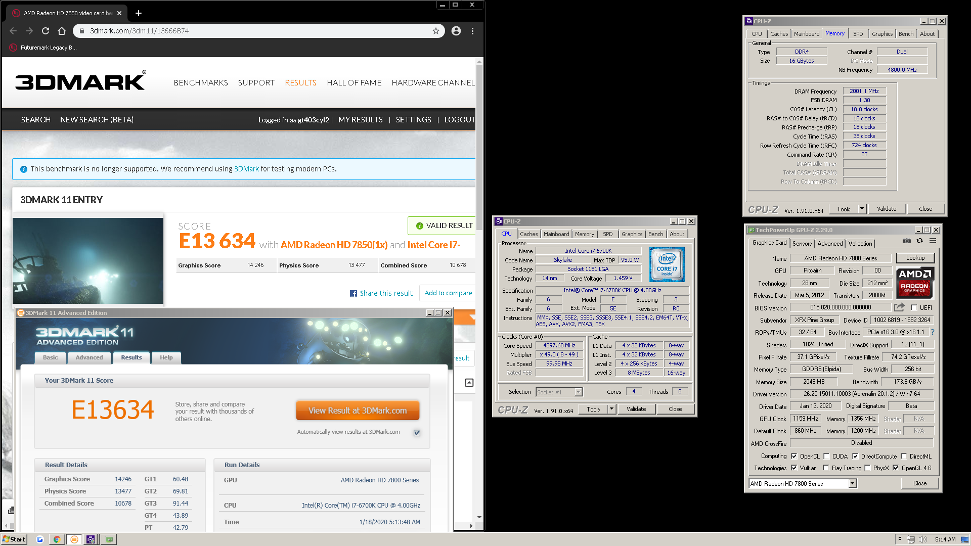The width and height of the screenshot is (971, 546).
Task: Take a screenshot with GPU-Z camera icon
Action: (907, 241)
